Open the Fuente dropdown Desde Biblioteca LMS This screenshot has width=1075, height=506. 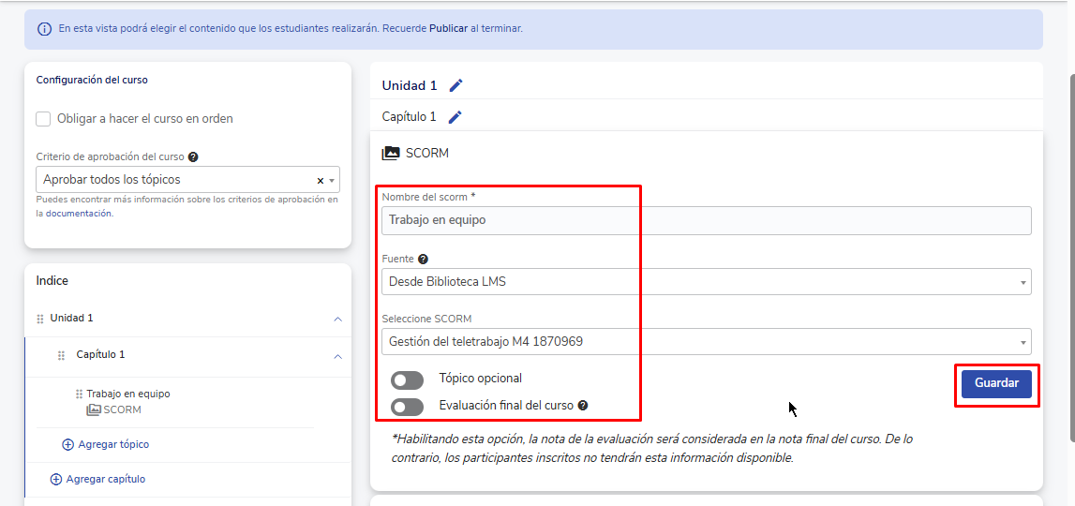pyautogui.click(x=706, y=282)
